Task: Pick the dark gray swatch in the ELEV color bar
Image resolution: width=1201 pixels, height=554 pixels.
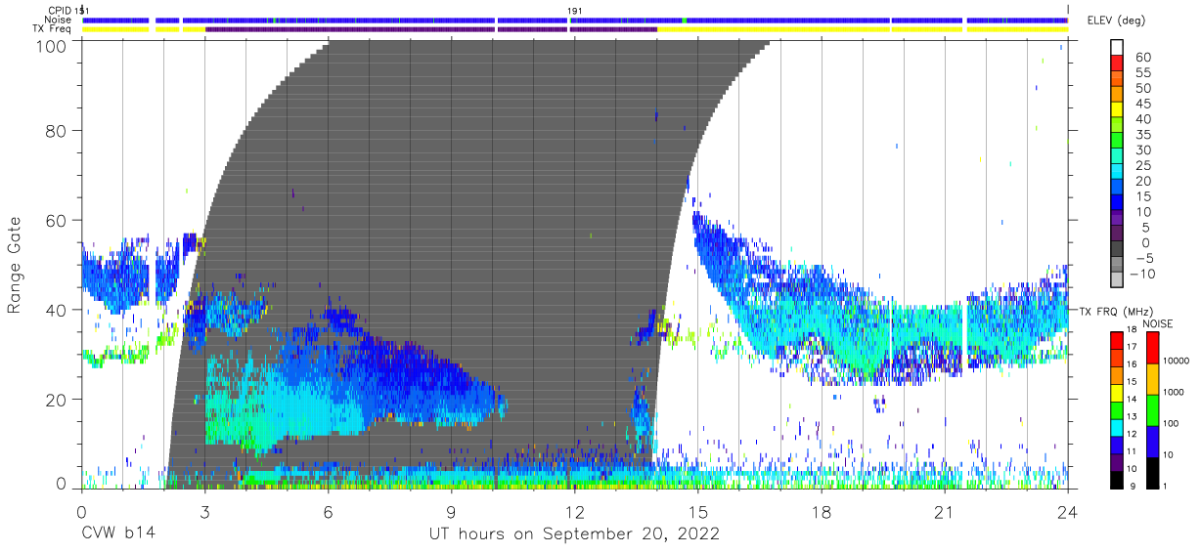Action: [1117, 248]
